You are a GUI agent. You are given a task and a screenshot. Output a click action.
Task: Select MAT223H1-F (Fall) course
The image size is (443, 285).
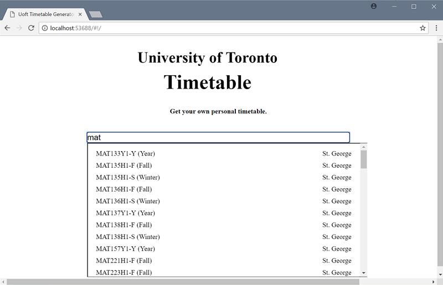(224, 272)
